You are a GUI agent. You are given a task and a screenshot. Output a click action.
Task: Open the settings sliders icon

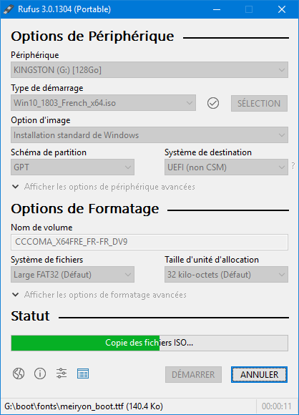[62, 373]
